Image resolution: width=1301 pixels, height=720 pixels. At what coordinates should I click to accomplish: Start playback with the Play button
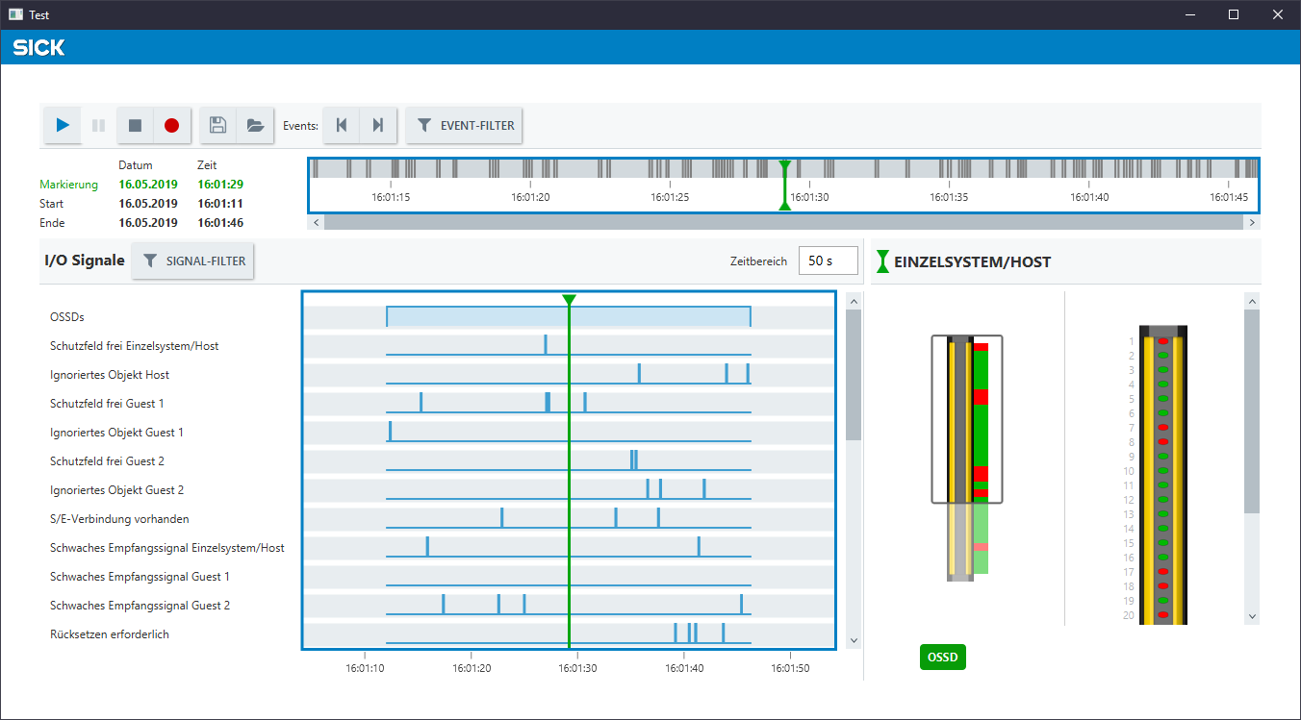[x=63, y=125]
